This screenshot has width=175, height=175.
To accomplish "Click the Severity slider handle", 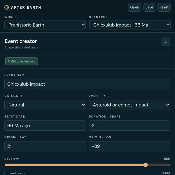I will [146, 165].
